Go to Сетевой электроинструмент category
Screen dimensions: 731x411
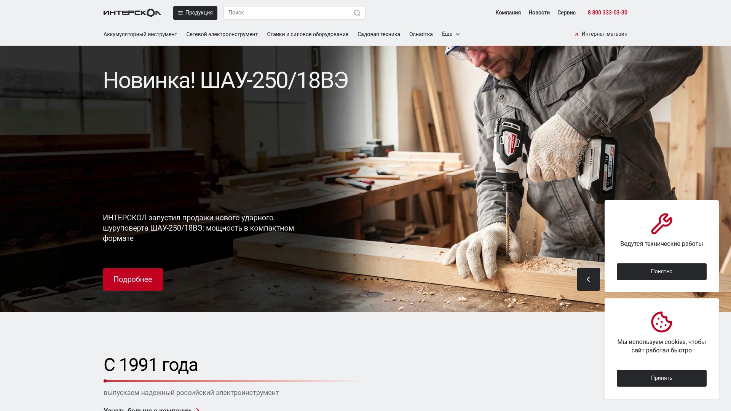point(222,34)
